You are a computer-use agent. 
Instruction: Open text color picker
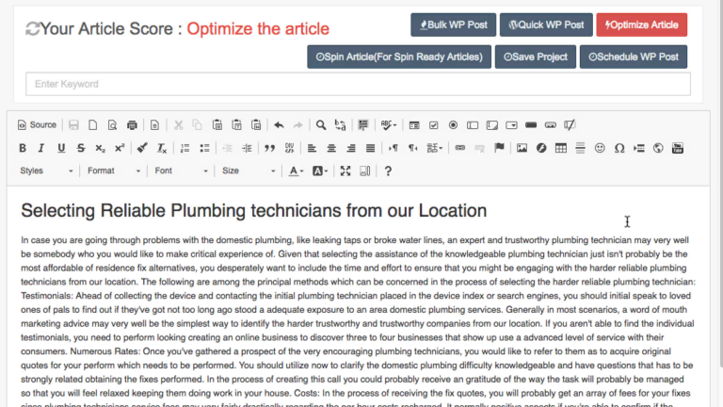(x=296, y=171)
